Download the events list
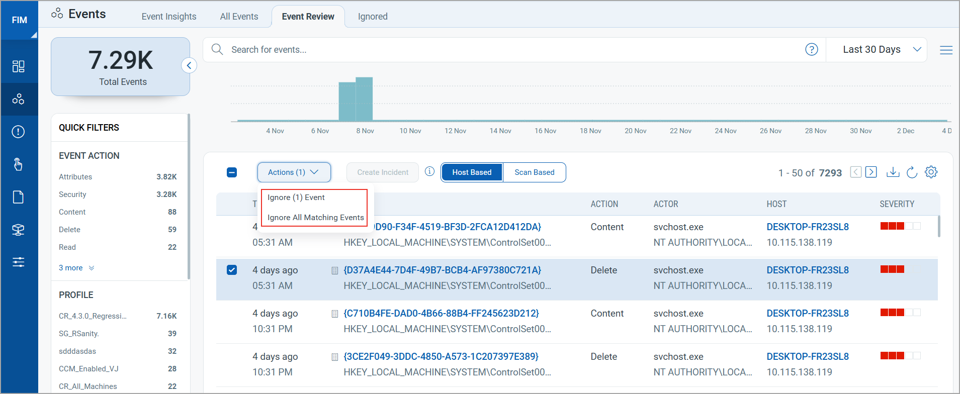Image resolution: width=960 pixels, height=394 pixels. click(x=893, y=172)
